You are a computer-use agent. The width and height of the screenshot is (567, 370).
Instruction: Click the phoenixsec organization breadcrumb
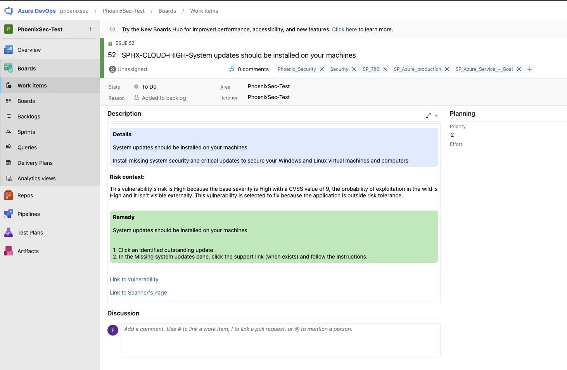pyautogui.click(x=74, y=11)
